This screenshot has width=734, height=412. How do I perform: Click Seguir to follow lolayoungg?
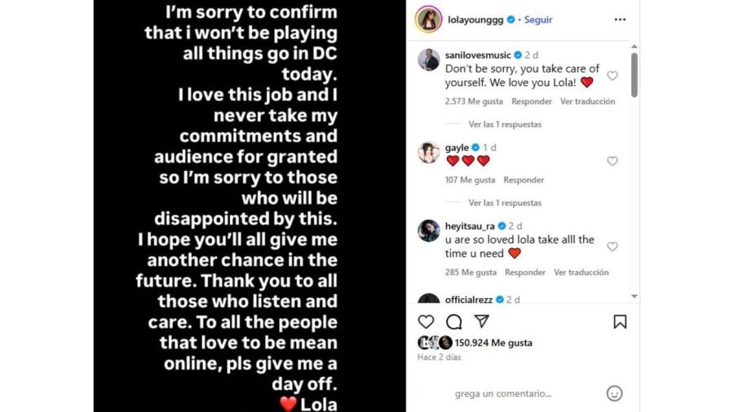tap(538, 20)
